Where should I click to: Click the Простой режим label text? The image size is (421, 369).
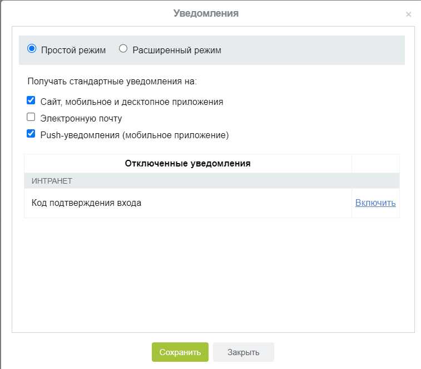tap(73, 50)
